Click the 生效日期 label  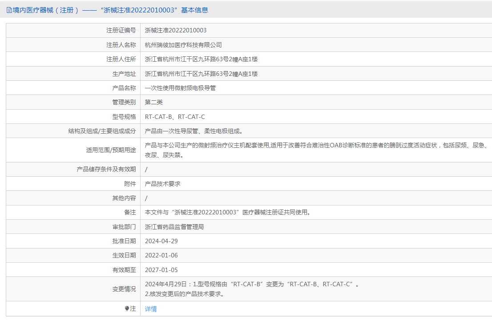(x=124, y=255)
